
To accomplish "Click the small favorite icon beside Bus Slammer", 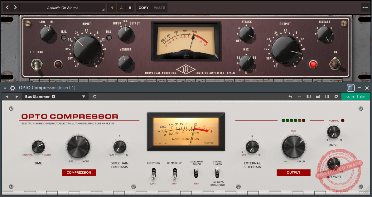I will point(54,97).
